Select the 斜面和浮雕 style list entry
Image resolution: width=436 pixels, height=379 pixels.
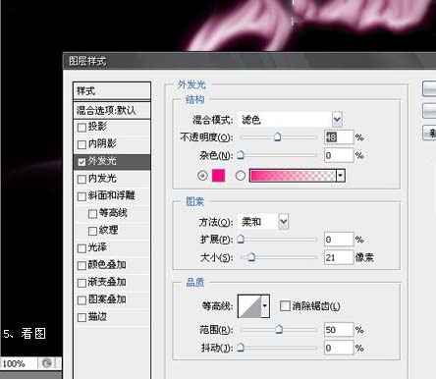pos(112,196)
